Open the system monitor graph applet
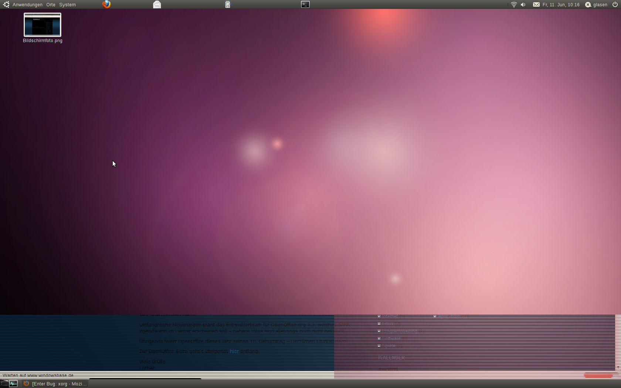Image resolution: width=621 pixels, height=388 pixels. pos(13,384)
